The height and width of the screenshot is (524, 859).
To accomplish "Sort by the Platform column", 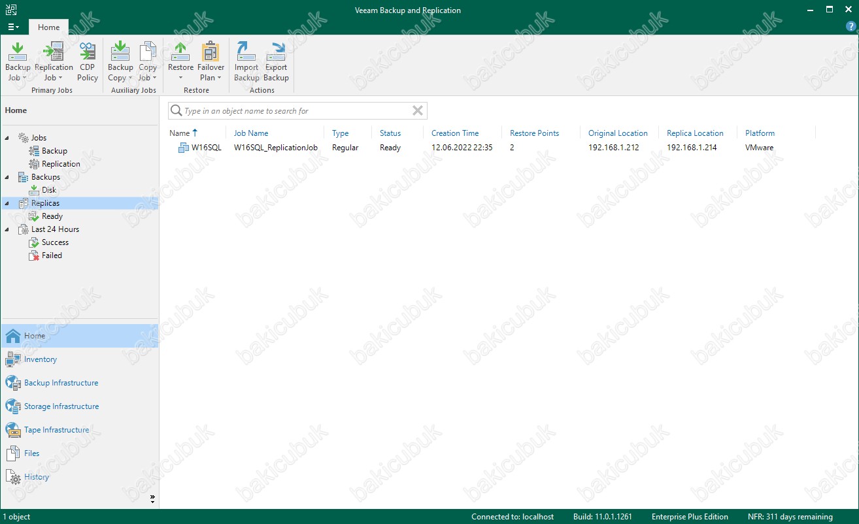I will click(x=760, y=133).
